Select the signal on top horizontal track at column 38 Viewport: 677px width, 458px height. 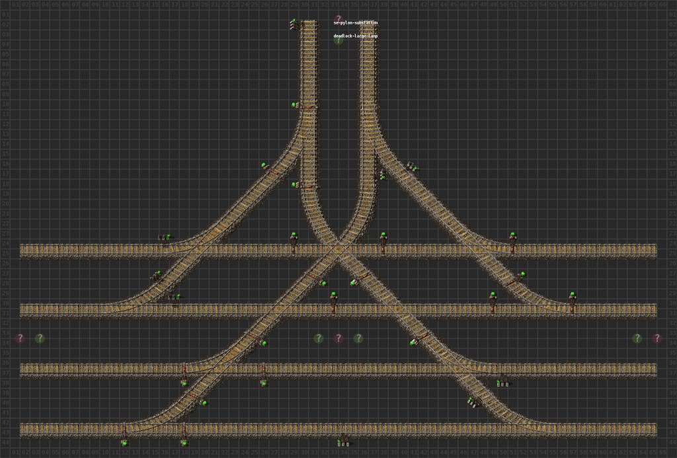click(383, 242)
